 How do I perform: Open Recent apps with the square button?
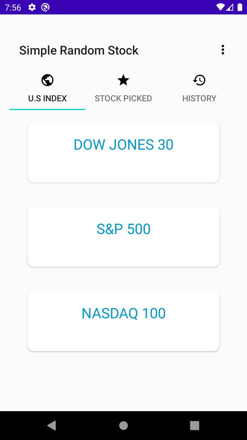[194, 425]
